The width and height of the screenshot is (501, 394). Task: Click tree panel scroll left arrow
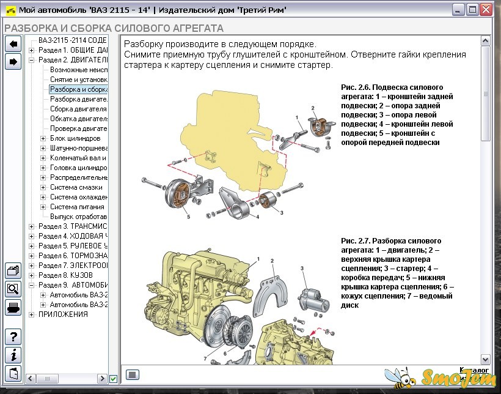tap(31, 379)
